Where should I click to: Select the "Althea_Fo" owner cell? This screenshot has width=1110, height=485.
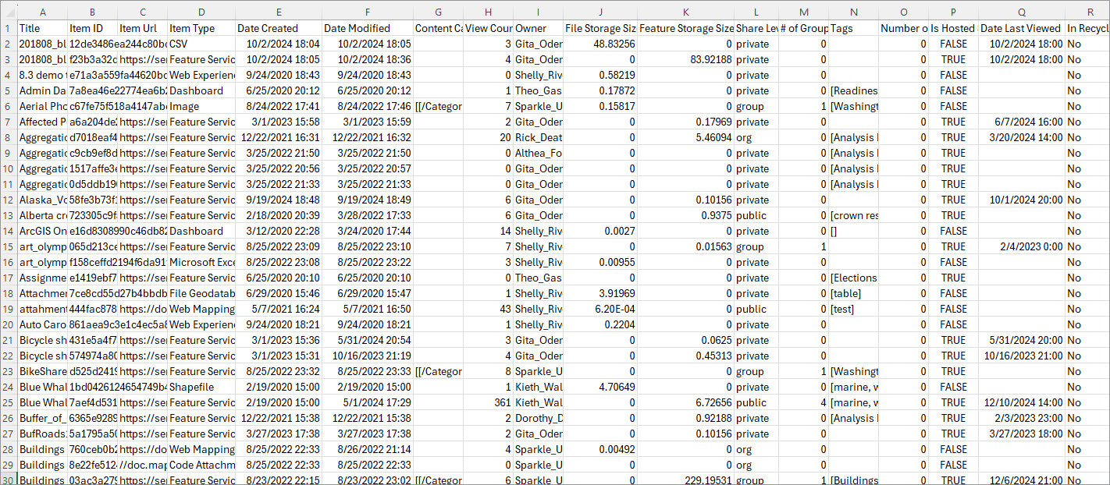538,153
